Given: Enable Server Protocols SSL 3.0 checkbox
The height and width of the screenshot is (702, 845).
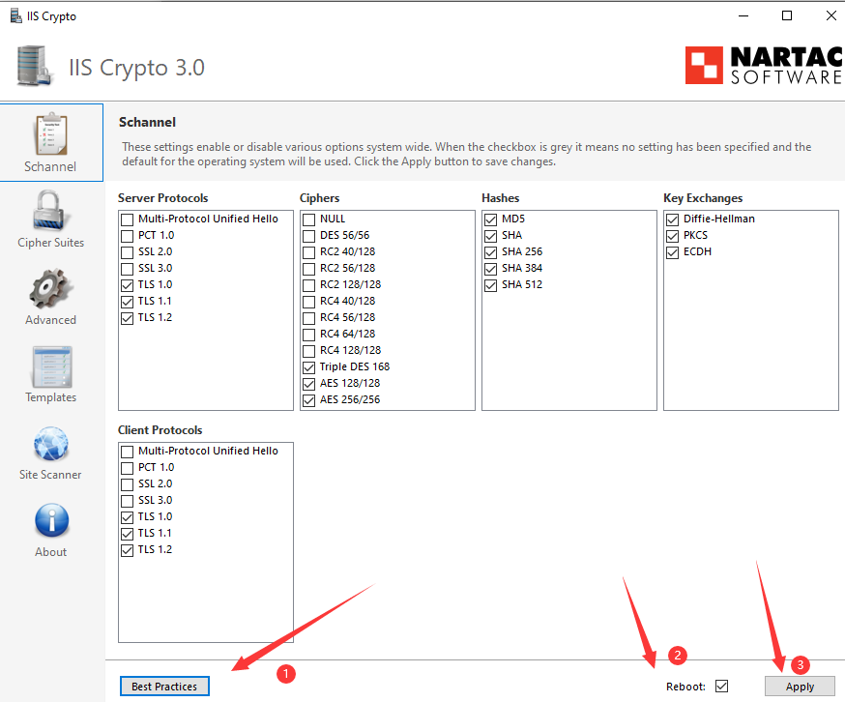Looking at the screenshot, I should [128, 269].
